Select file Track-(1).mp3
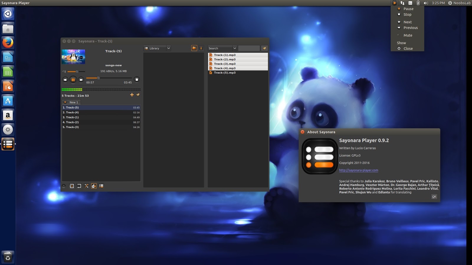This screenshot has height=265, width=472. [x=238, y=55]
